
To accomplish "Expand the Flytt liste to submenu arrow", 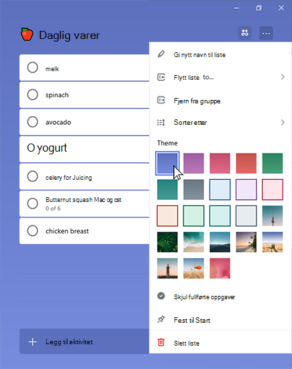I will click(x=283, y=77).
